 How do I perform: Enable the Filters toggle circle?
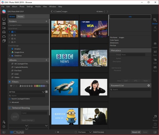[10, 82]
